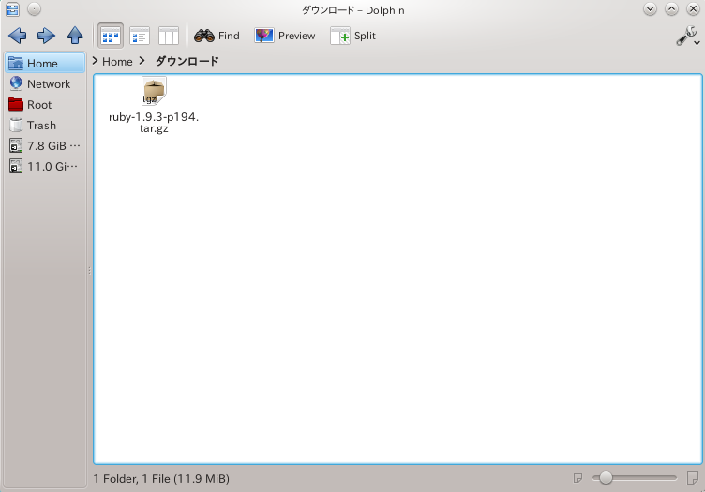Viewport: 705px width, 492px height.
Task: Open Root in Places panel
Action: click(45, 105)
